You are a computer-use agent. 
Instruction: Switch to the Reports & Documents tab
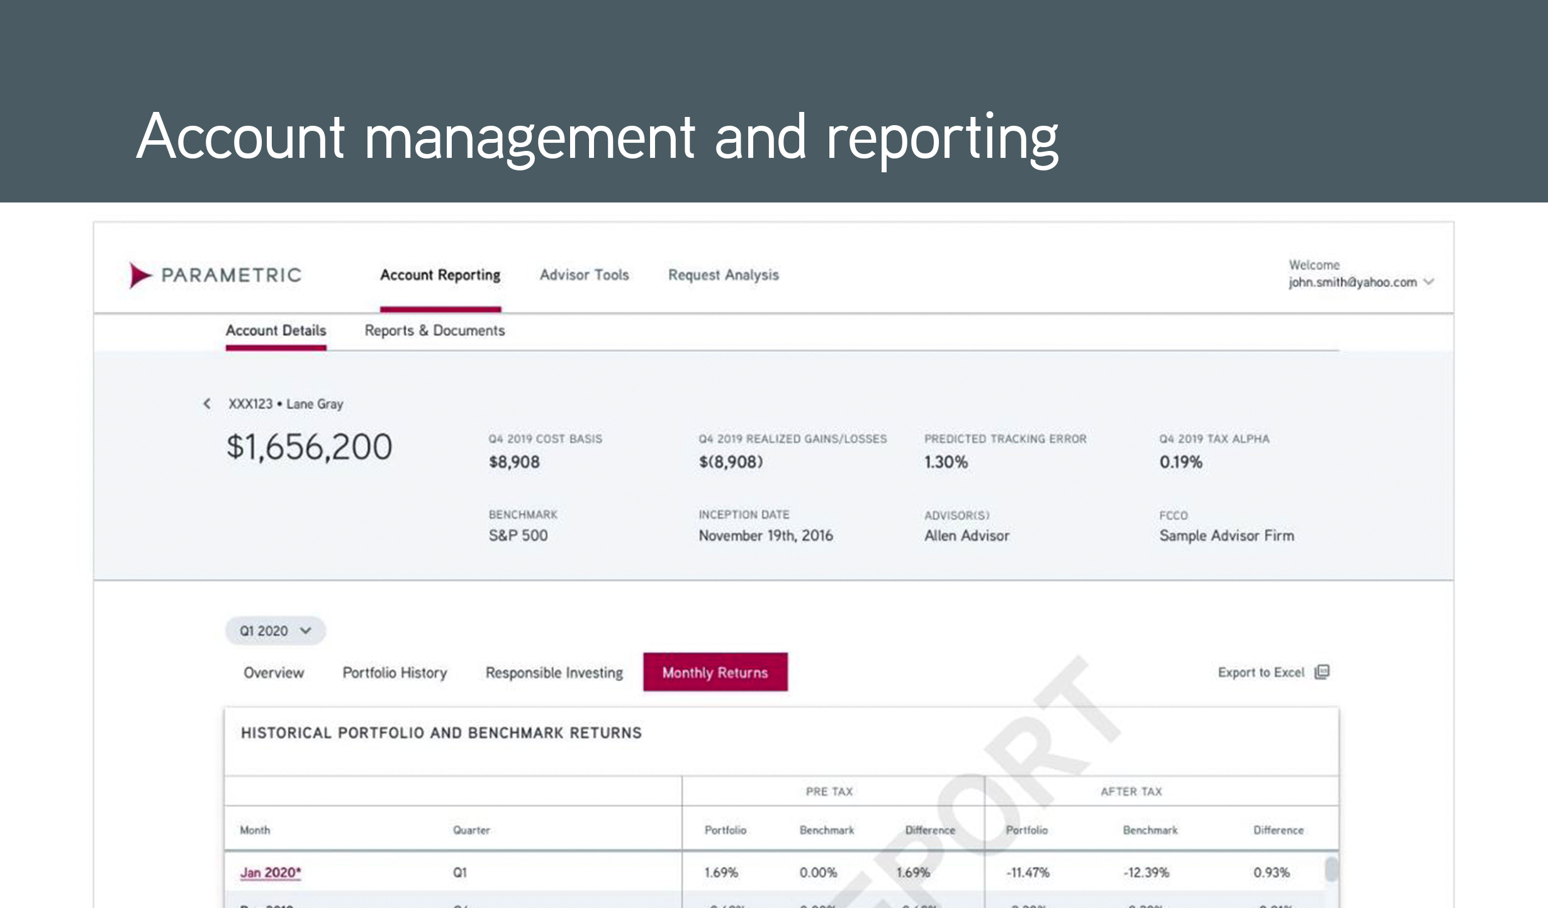(435, 331)
